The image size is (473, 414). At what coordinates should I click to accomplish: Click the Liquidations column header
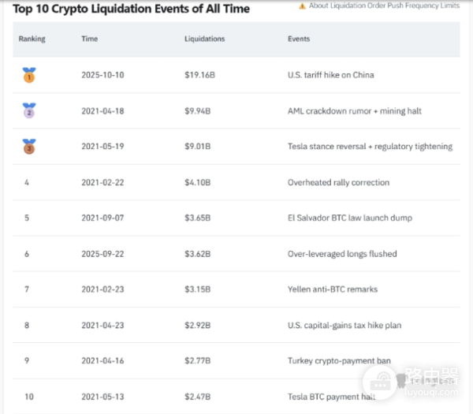coord(204,39)
